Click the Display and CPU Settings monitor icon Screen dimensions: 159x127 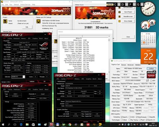[38, 21]
